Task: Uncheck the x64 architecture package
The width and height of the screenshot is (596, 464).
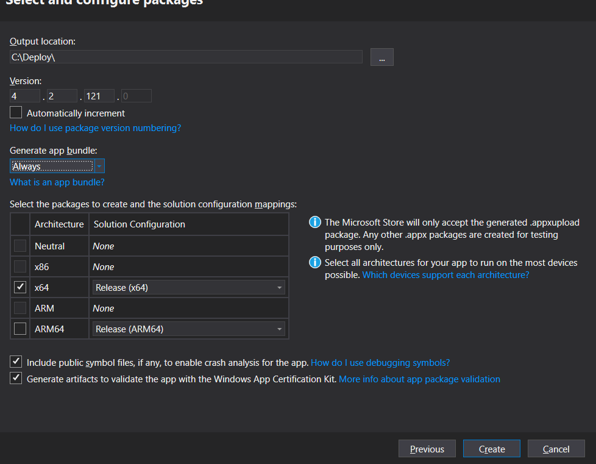Action: click(x=20, y=287)
